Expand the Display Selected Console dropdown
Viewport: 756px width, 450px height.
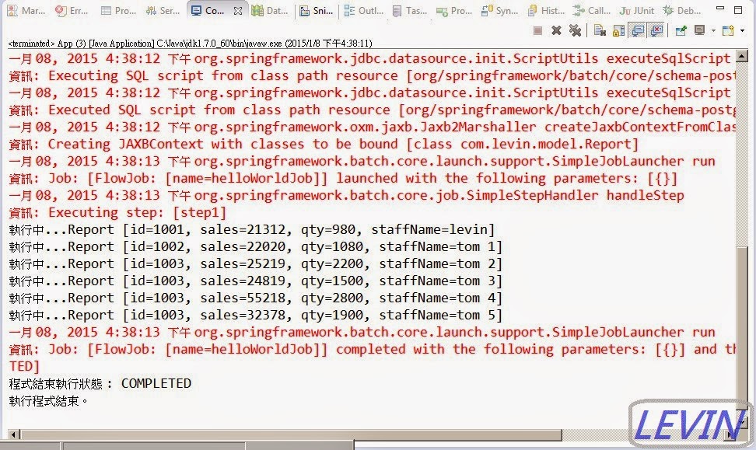(x=712, y=29)
